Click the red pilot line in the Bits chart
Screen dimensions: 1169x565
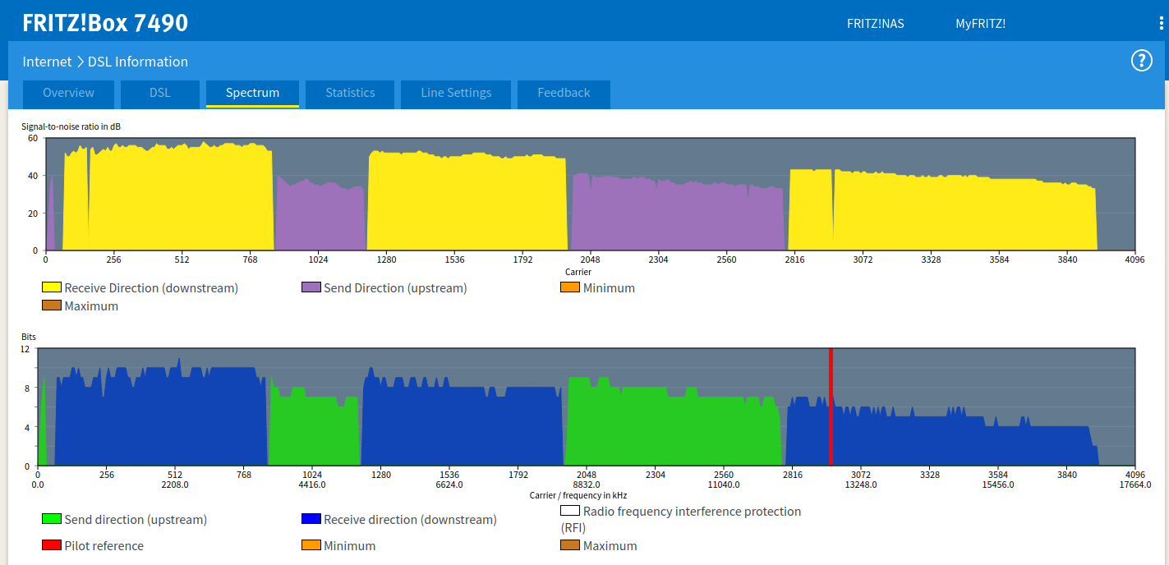(x=831, y=407)
